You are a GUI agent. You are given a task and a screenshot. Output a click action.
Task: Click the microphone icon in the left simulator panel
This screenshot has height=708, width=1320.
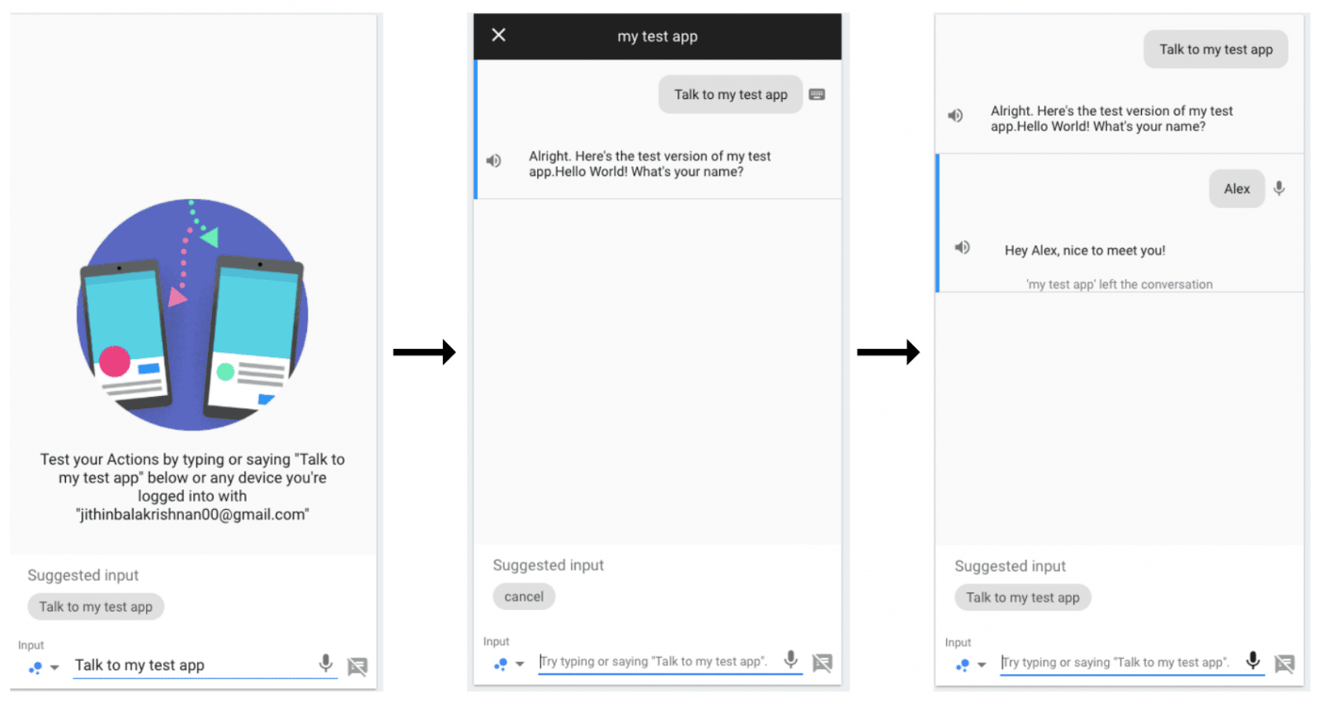point(326,663)
